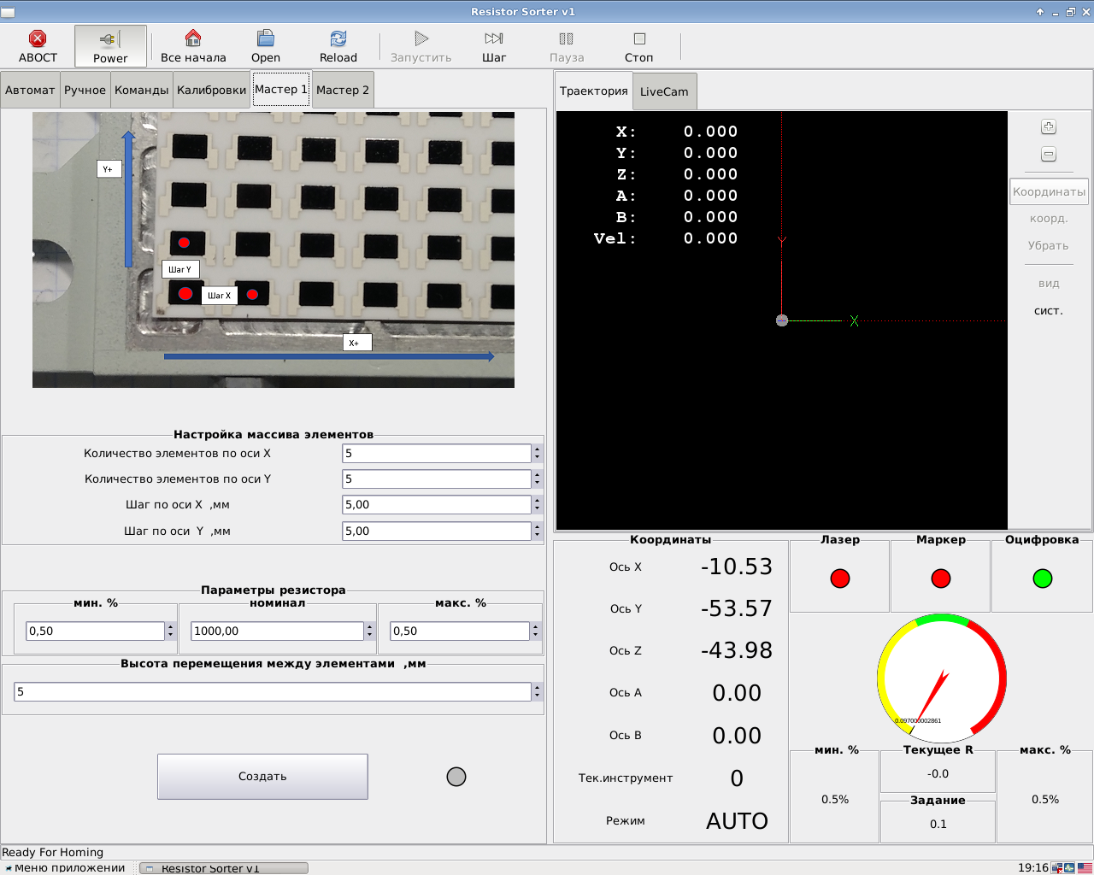The image size is (1094, 875).
Task: Click the Стоп stop icon
Action: pyautogui.click(x=638, y=39)
